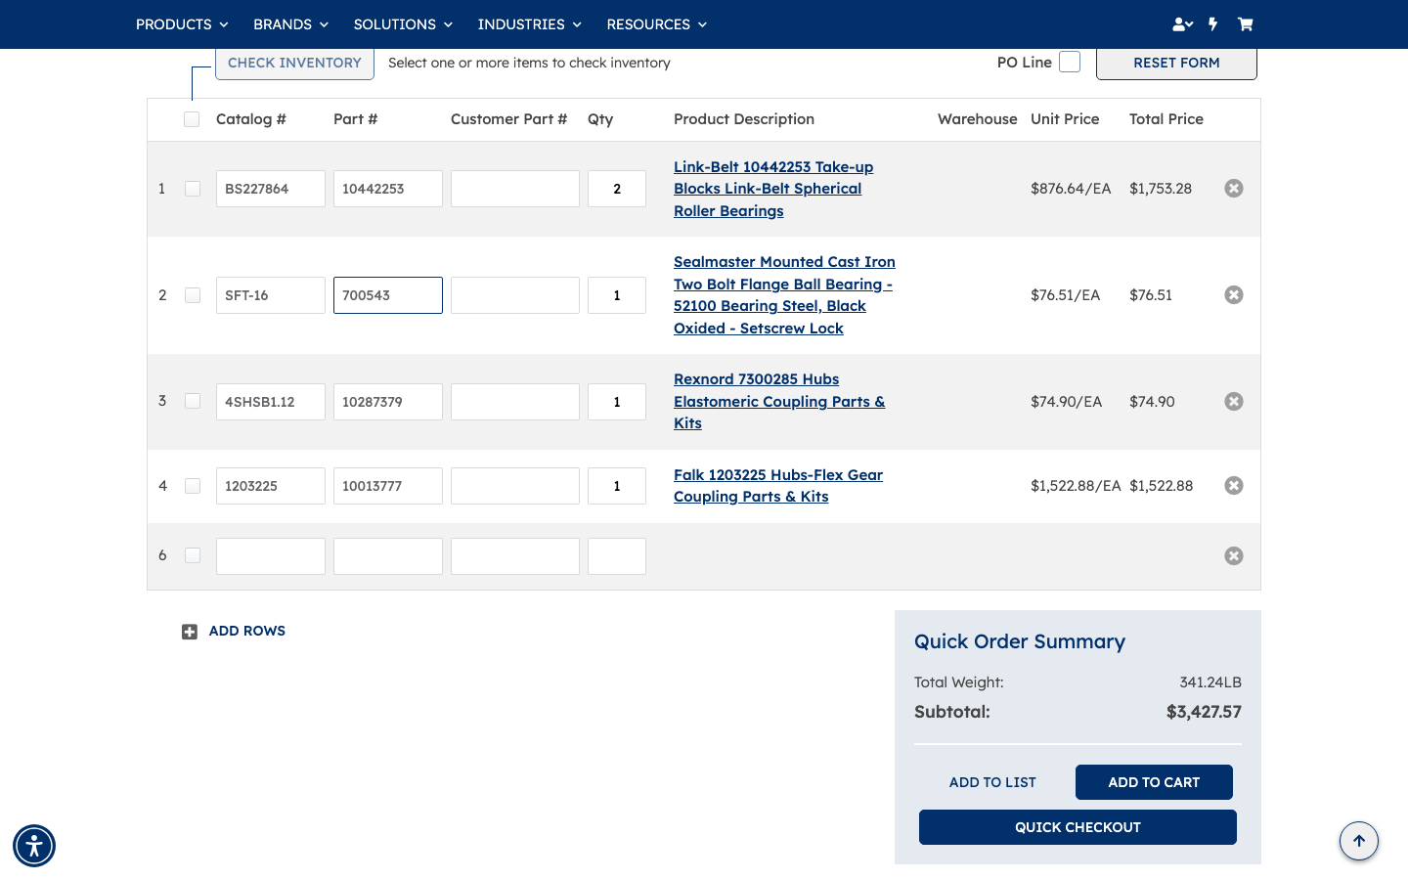Remove row 3 Rexnord item
1408x880 pixels.
[x=1234, y=401]
